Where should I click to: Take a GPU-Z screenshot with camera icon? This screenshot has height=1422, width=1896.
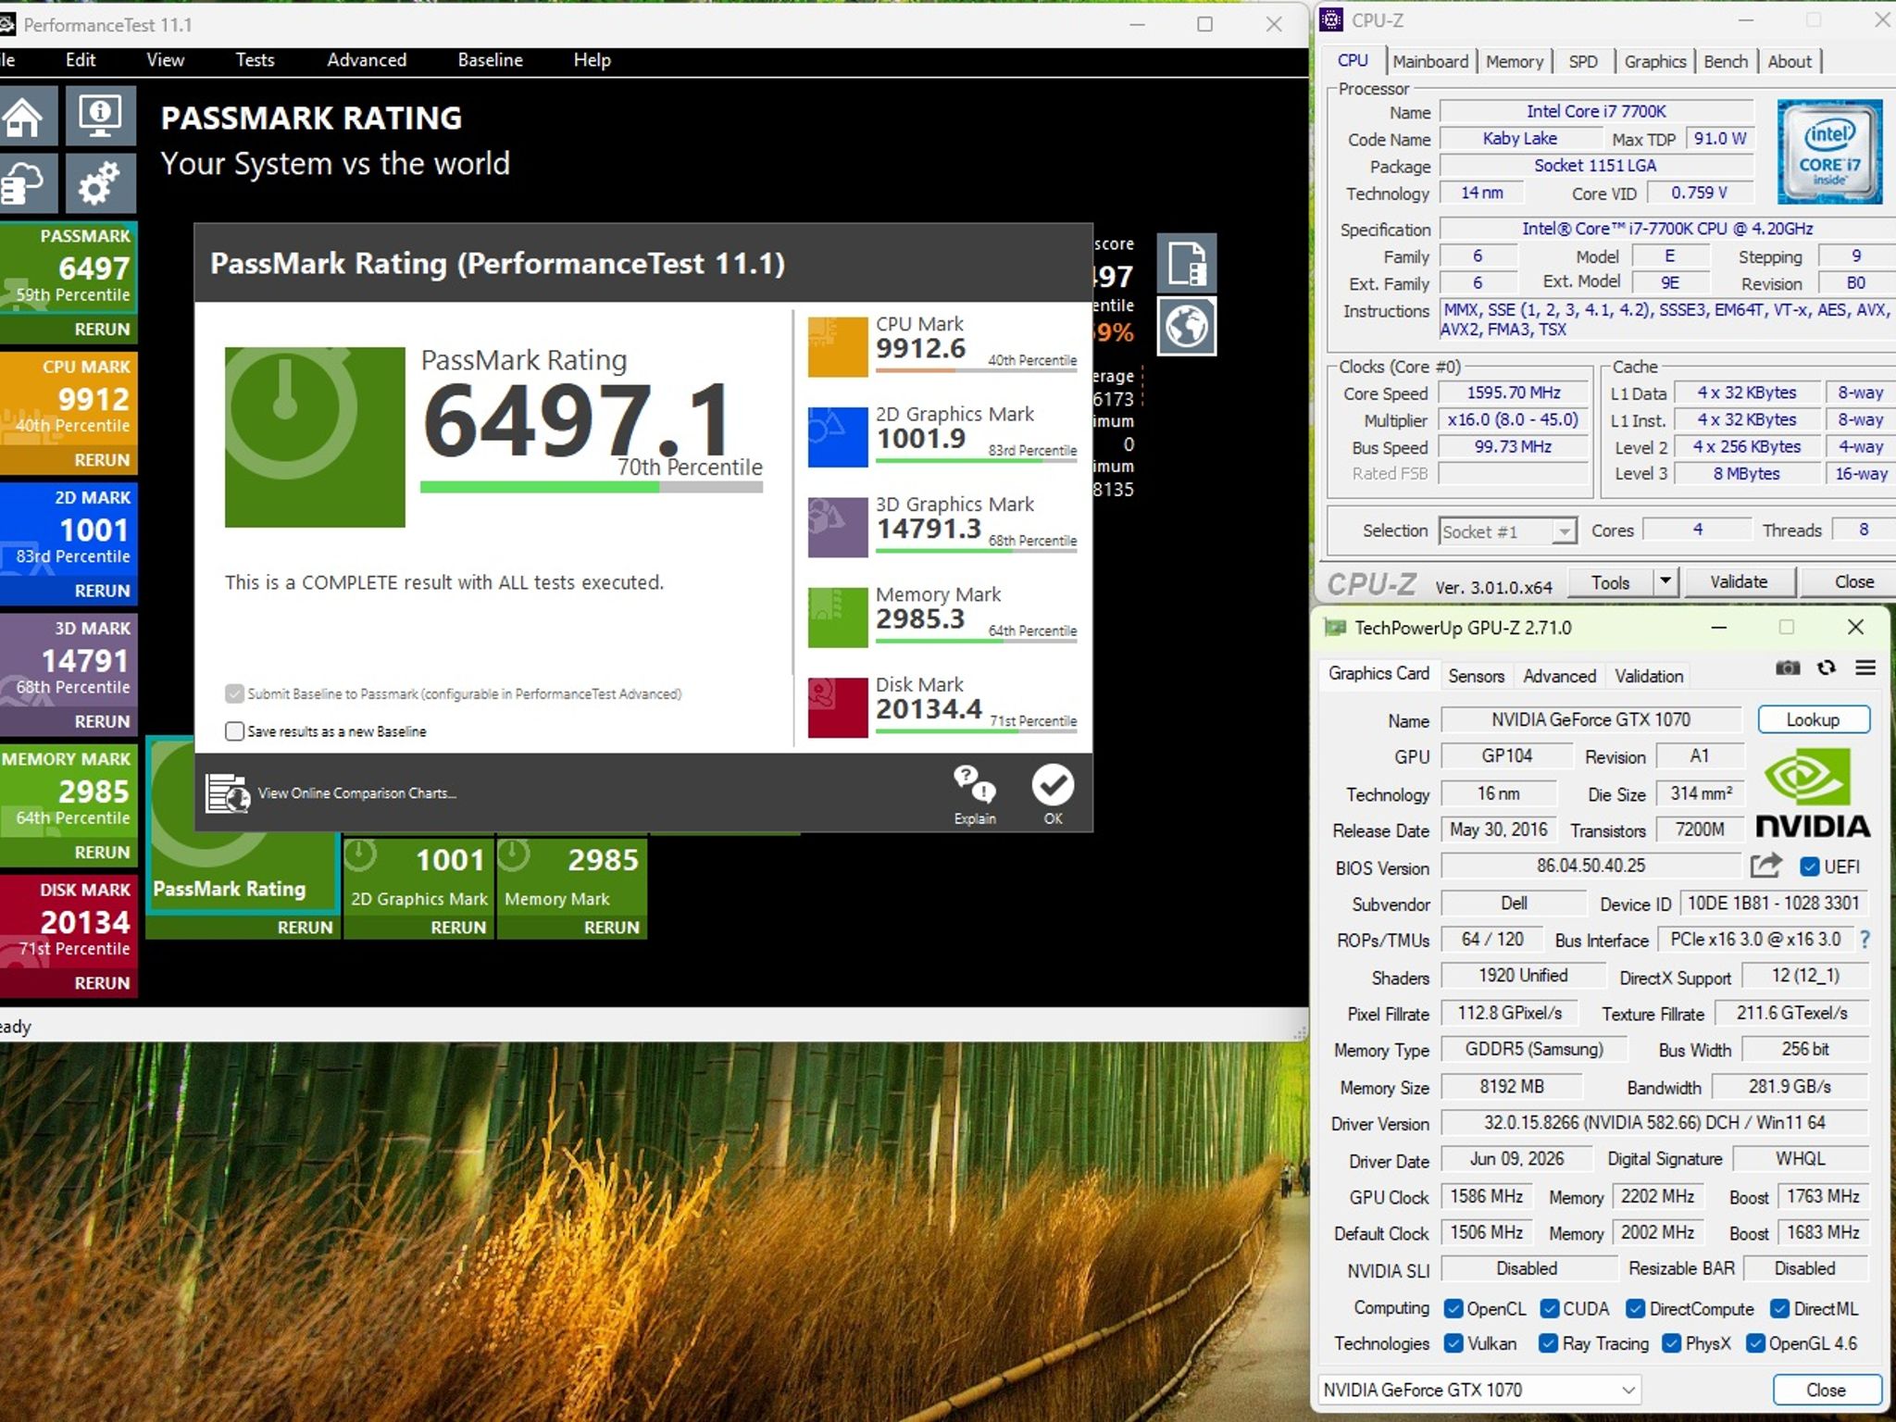point(1788,667)
